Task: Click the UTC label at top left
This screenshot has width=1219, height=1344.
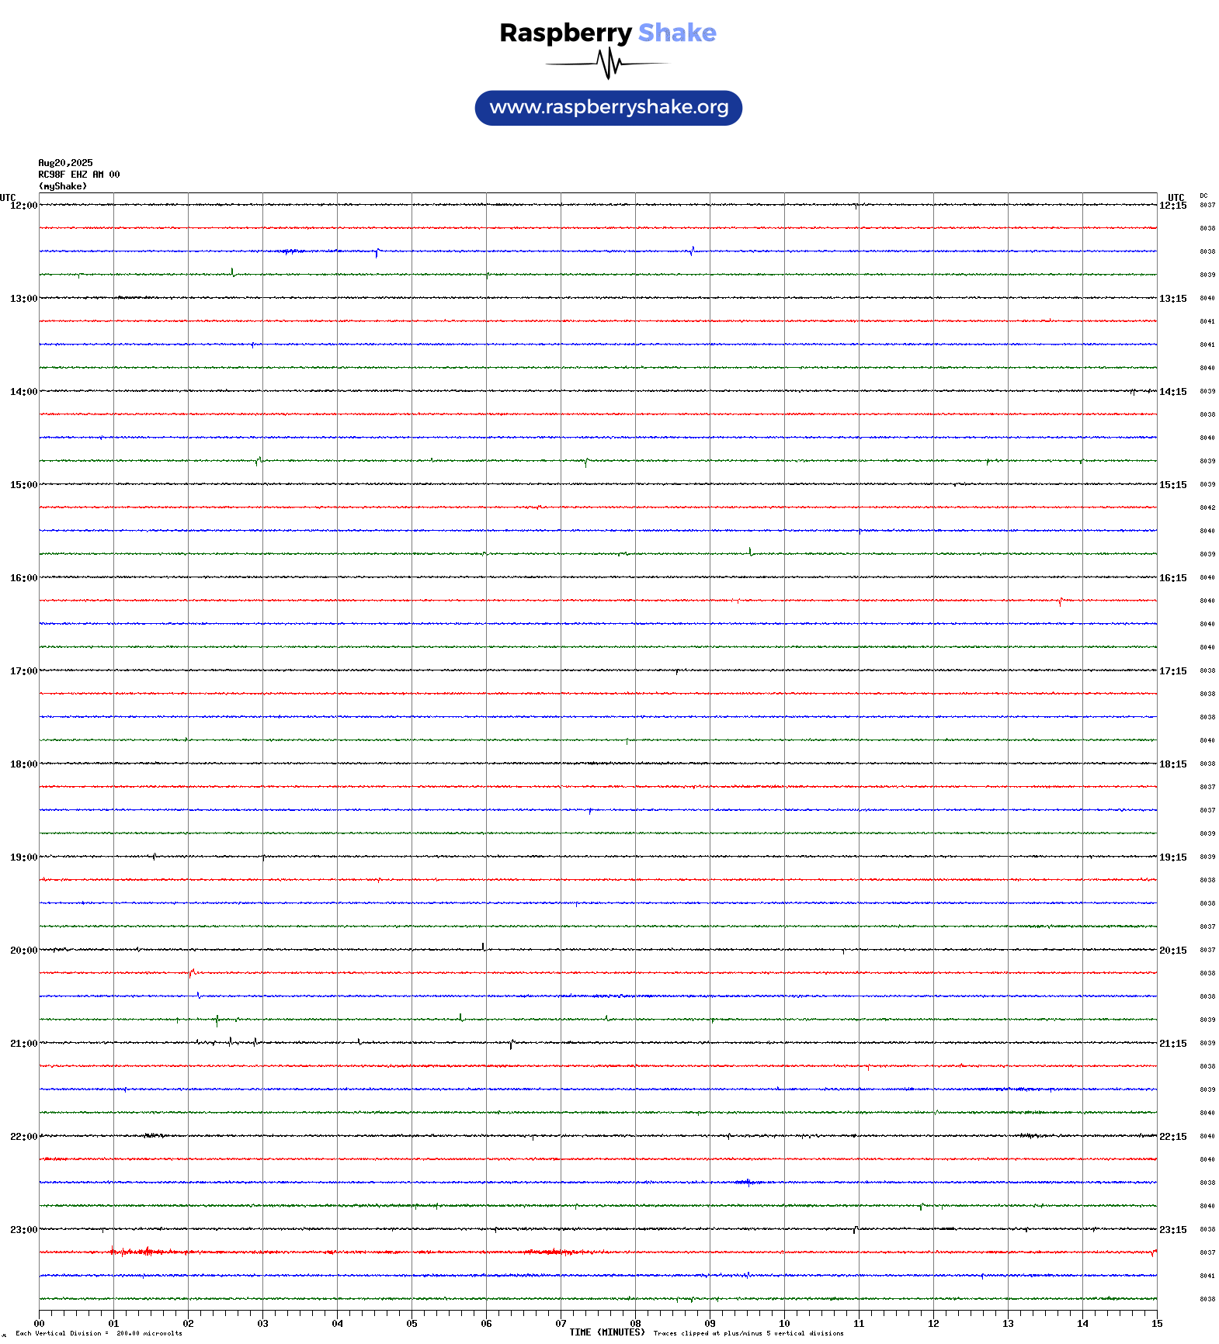Action: click(8, 198)
